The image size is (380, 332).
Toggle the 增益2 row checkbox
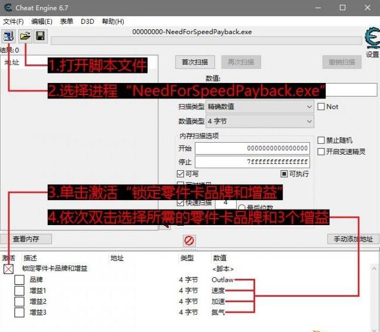[19, 302]
